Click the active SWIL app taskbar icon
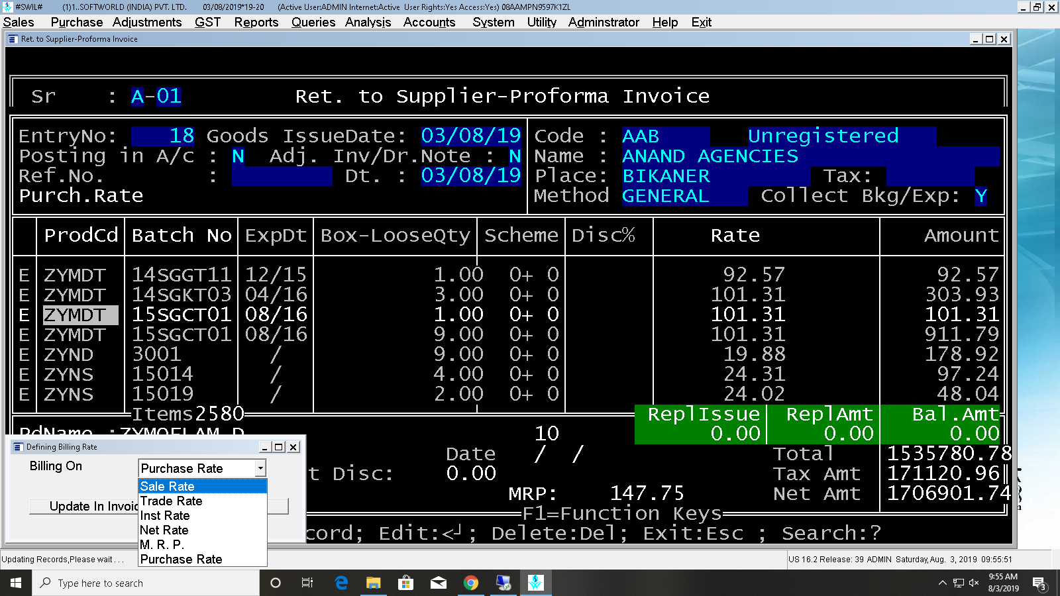This screenshot has width=1060, height=596. (x=536, y=583)
